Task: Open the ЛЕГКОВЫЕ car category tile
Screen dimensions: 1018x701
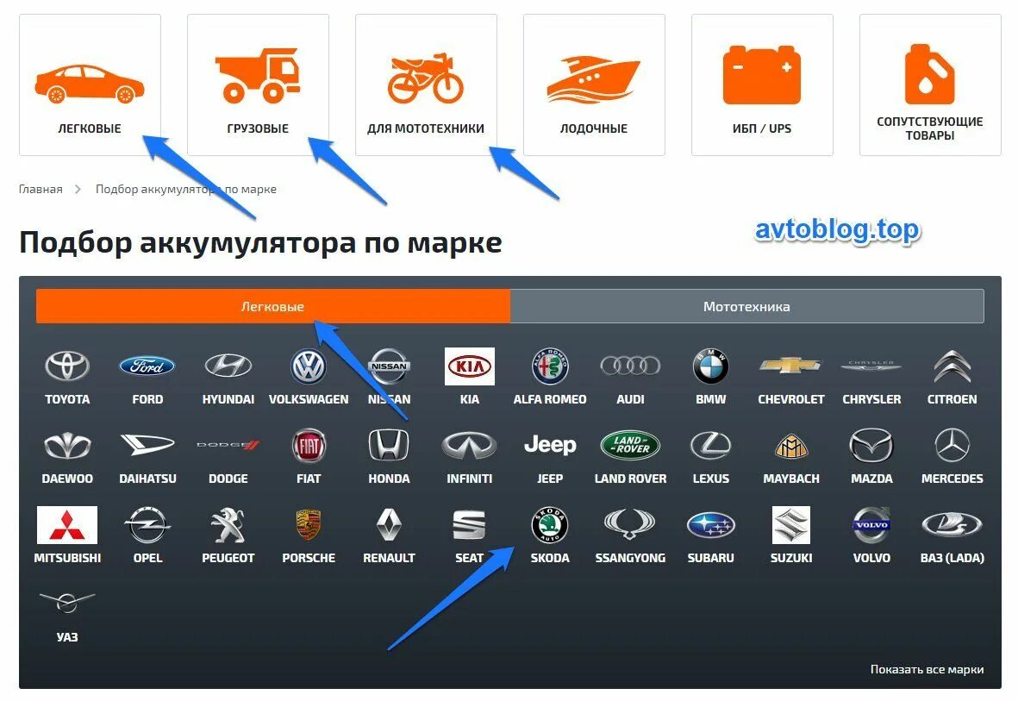Action: 90,85
